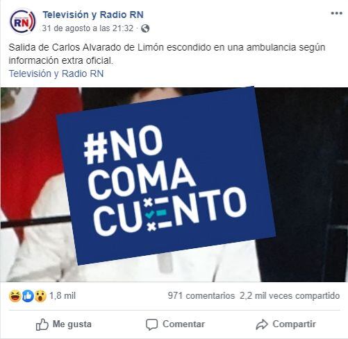Click the public globe privacy icon
This screenshot has width=348, height=339.
(145, 28)
